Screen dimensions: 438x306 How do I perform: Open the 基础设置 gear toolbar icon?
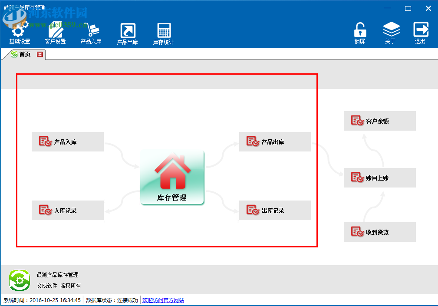point(19,33)
